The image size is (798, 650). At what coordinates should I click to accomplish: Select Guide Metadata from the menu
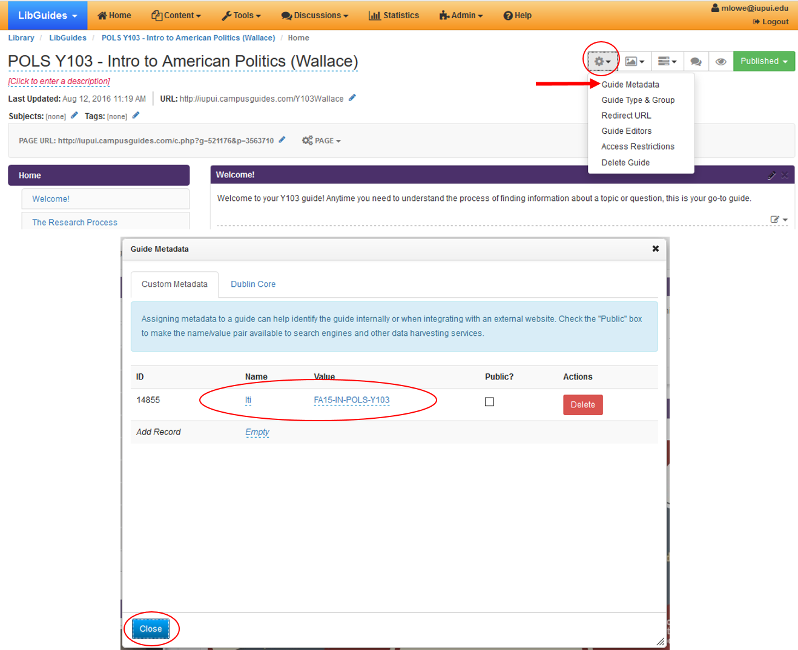pos(630,85)
